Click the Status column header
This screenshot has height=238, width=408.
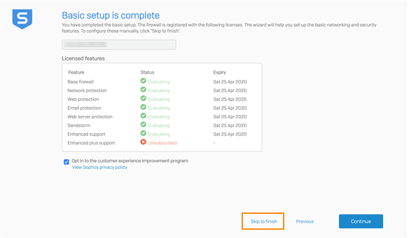click(147, 73)
